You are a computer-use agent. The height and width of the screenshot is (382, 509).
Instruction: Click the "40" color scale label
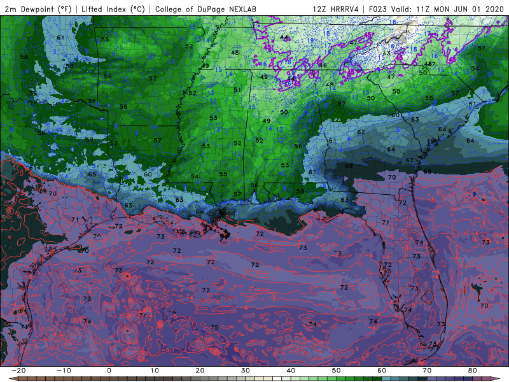tap(291, 371)
